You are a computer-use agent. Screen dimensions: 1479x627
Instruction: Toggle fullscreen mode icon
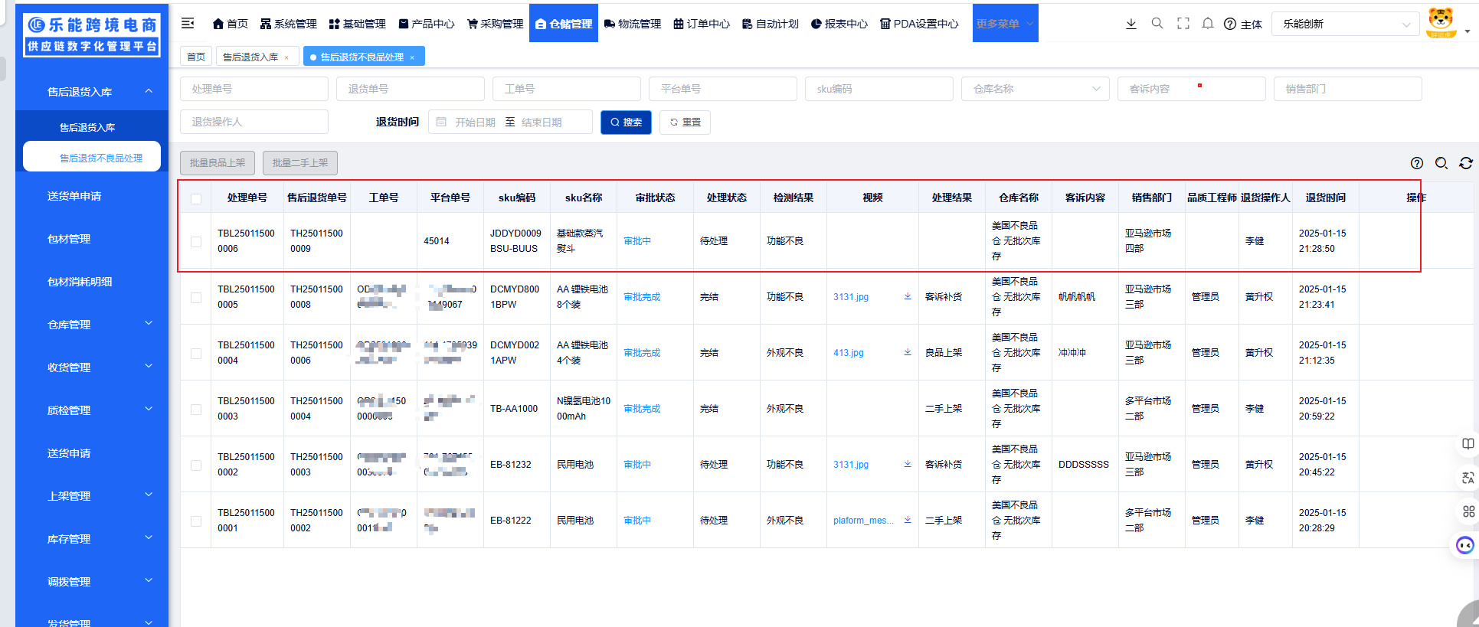1183,24
